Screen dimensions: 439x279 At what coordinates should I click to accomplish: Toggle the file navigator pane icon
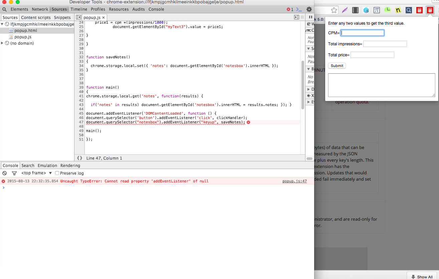[78, 17]
